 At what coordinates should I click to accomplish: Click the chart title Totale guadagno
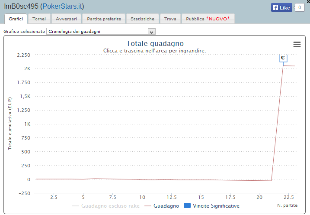pos(155,43)
